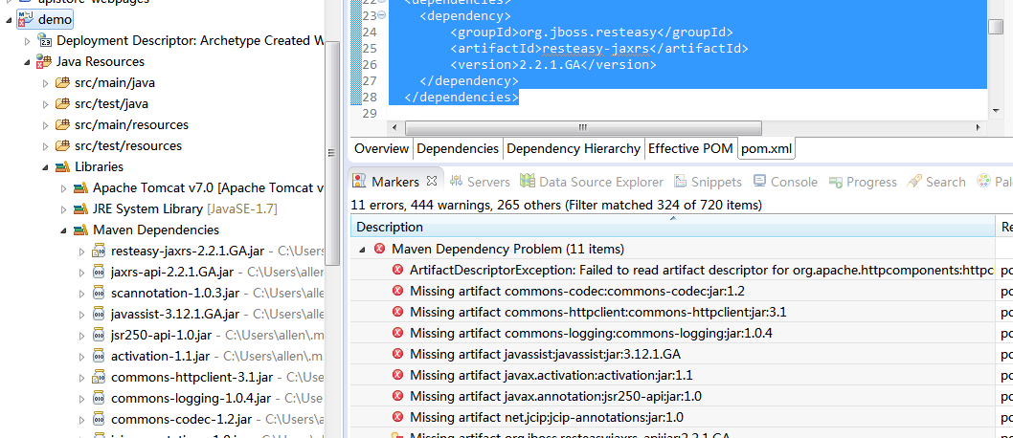Click the javassist-3.12.1.GA.jar file icon
The width and height of the screenshot is (1013, 438).
point(99,314)
